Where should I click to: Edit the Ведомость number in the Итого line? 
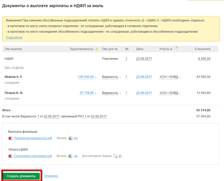click(38, 116)
